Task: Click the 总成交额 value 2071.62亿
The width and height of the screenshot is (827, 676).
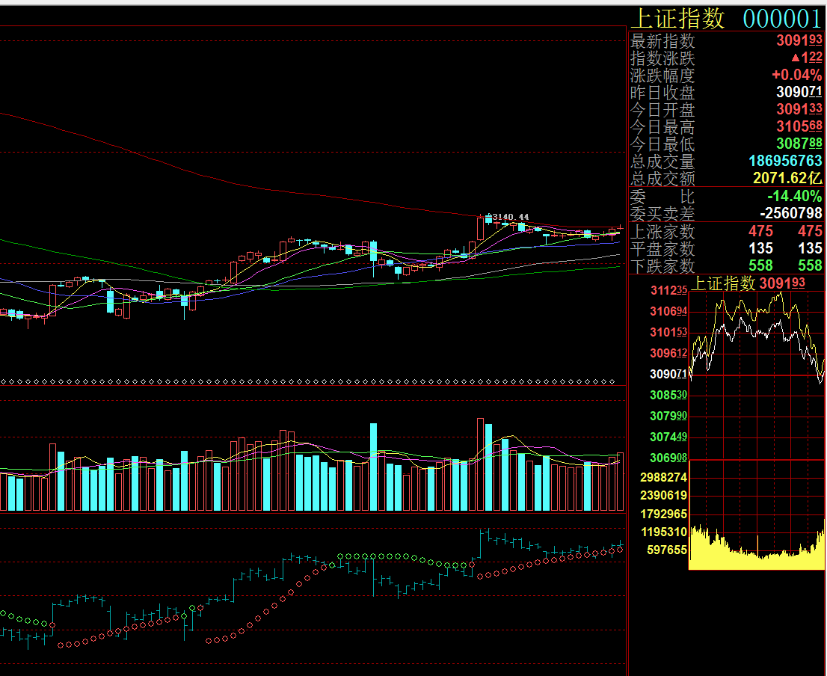Action: click(x=787, y=178)
